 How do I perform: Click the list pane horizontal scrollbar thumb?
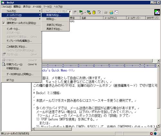click(97, 60)
